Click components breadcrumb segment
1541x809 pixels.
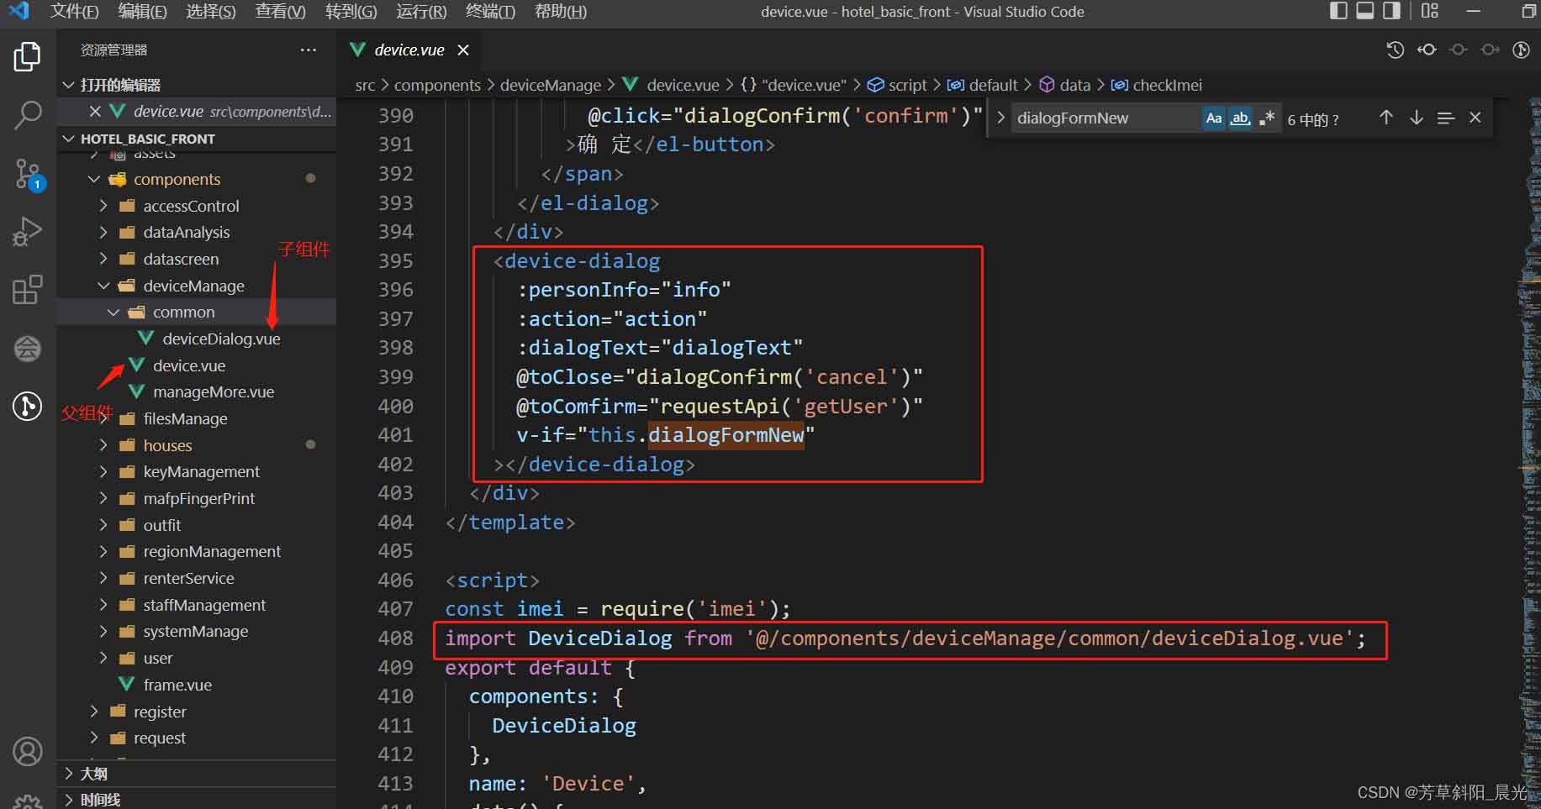(437, 85)
